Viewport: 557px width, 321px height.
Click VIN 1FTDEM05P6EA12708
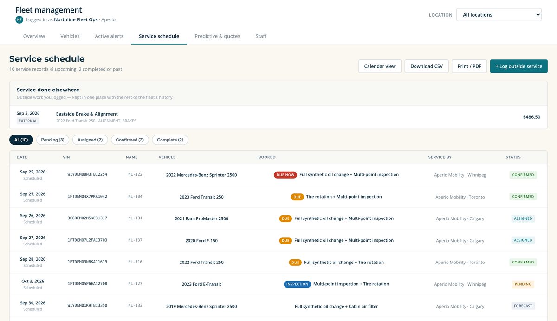coord(87,284)
